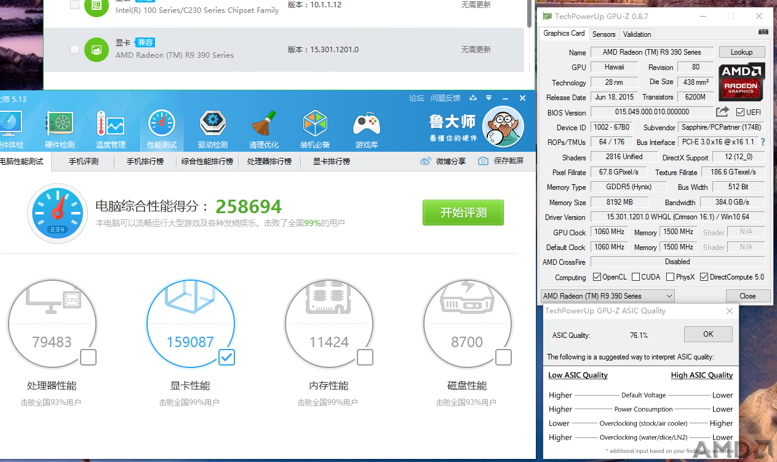This screenshot has width=777, height=462.
Task: Click the total score value 258694
Action: point(249,206)
